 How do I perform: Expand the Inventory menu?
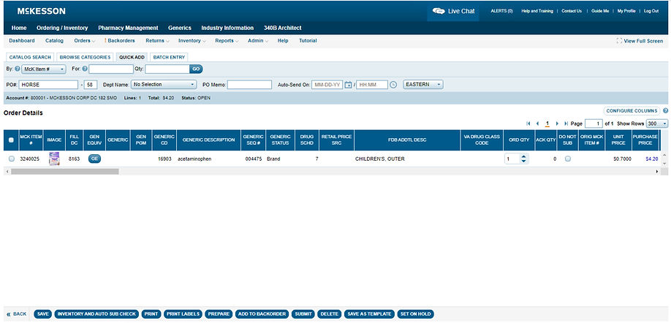pos(192,41)
